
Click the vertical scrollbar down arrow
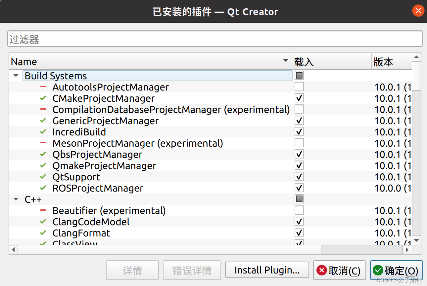point(416,240)
